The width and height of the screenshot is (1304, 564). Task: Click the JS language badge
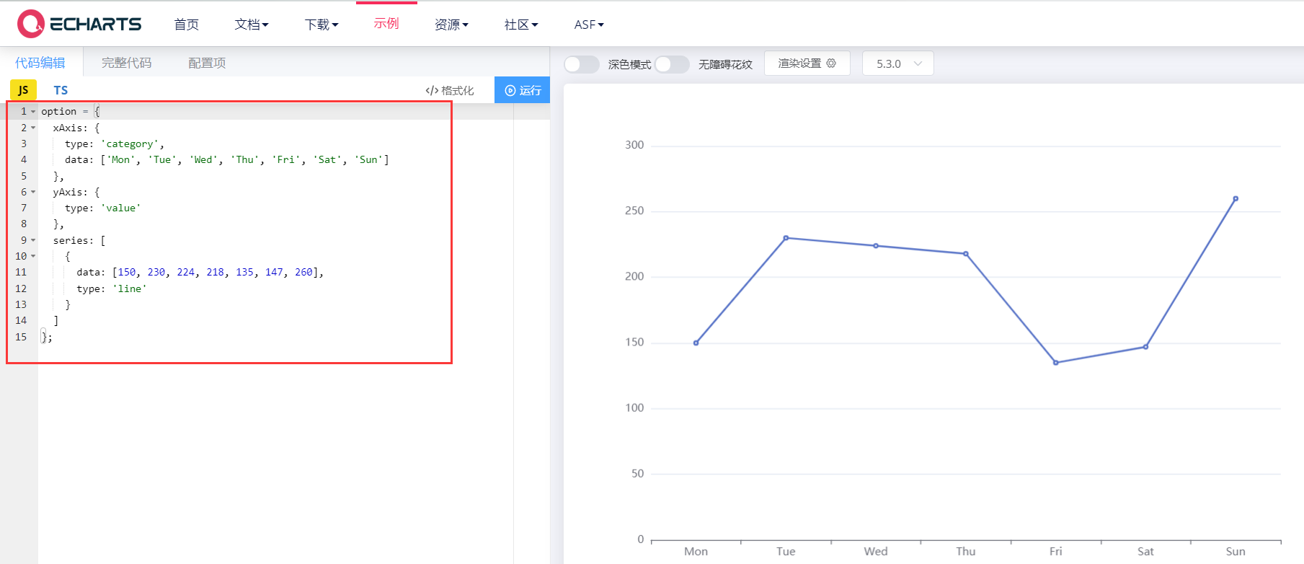point(23,90)
